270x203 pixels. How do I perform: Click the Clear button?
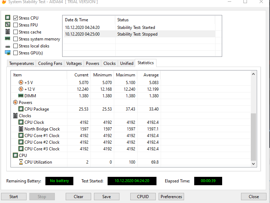click(78, 197)
